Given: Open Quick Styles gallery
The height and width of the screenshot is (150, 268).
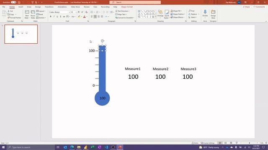Looking at the screenshot, I should coord(167,14).
